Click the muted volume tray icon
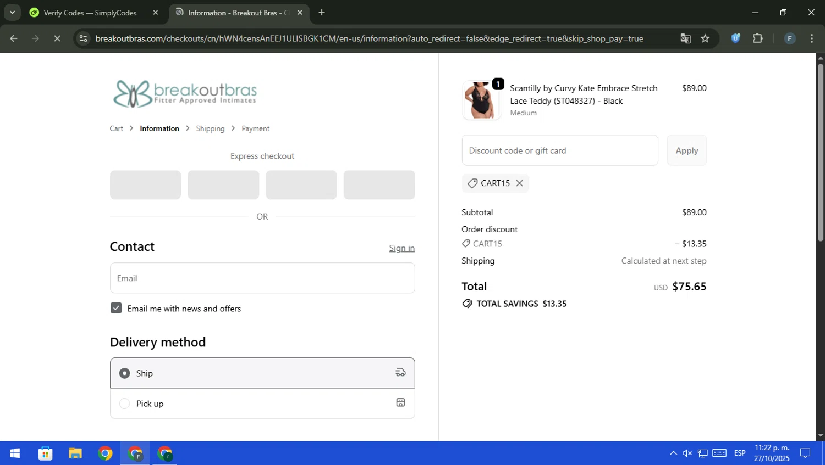This screenshot has width=825, height=465. tap(687, 453)
